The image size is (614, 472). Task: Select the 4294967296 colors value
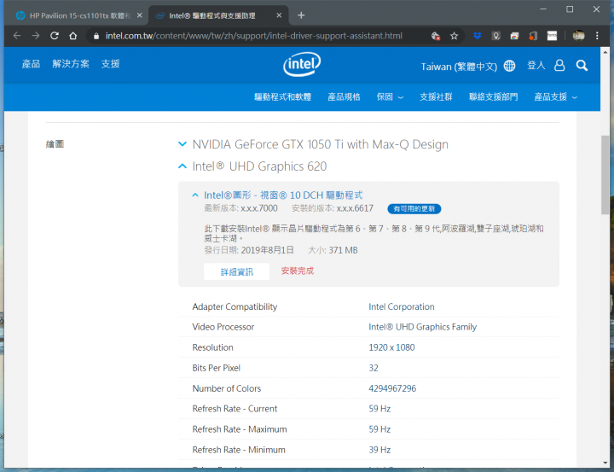[392, 388]
